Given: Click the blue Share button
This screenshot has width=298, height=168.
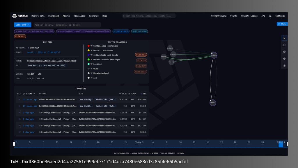Looking at the screenshot, I should coord(282,24).
